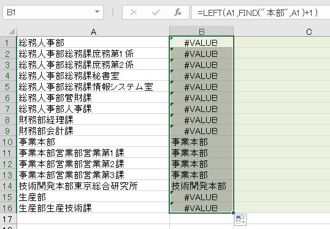This screenshot has width=330, height=229.
Task: Select row 17 header
Action: point(8,219)
